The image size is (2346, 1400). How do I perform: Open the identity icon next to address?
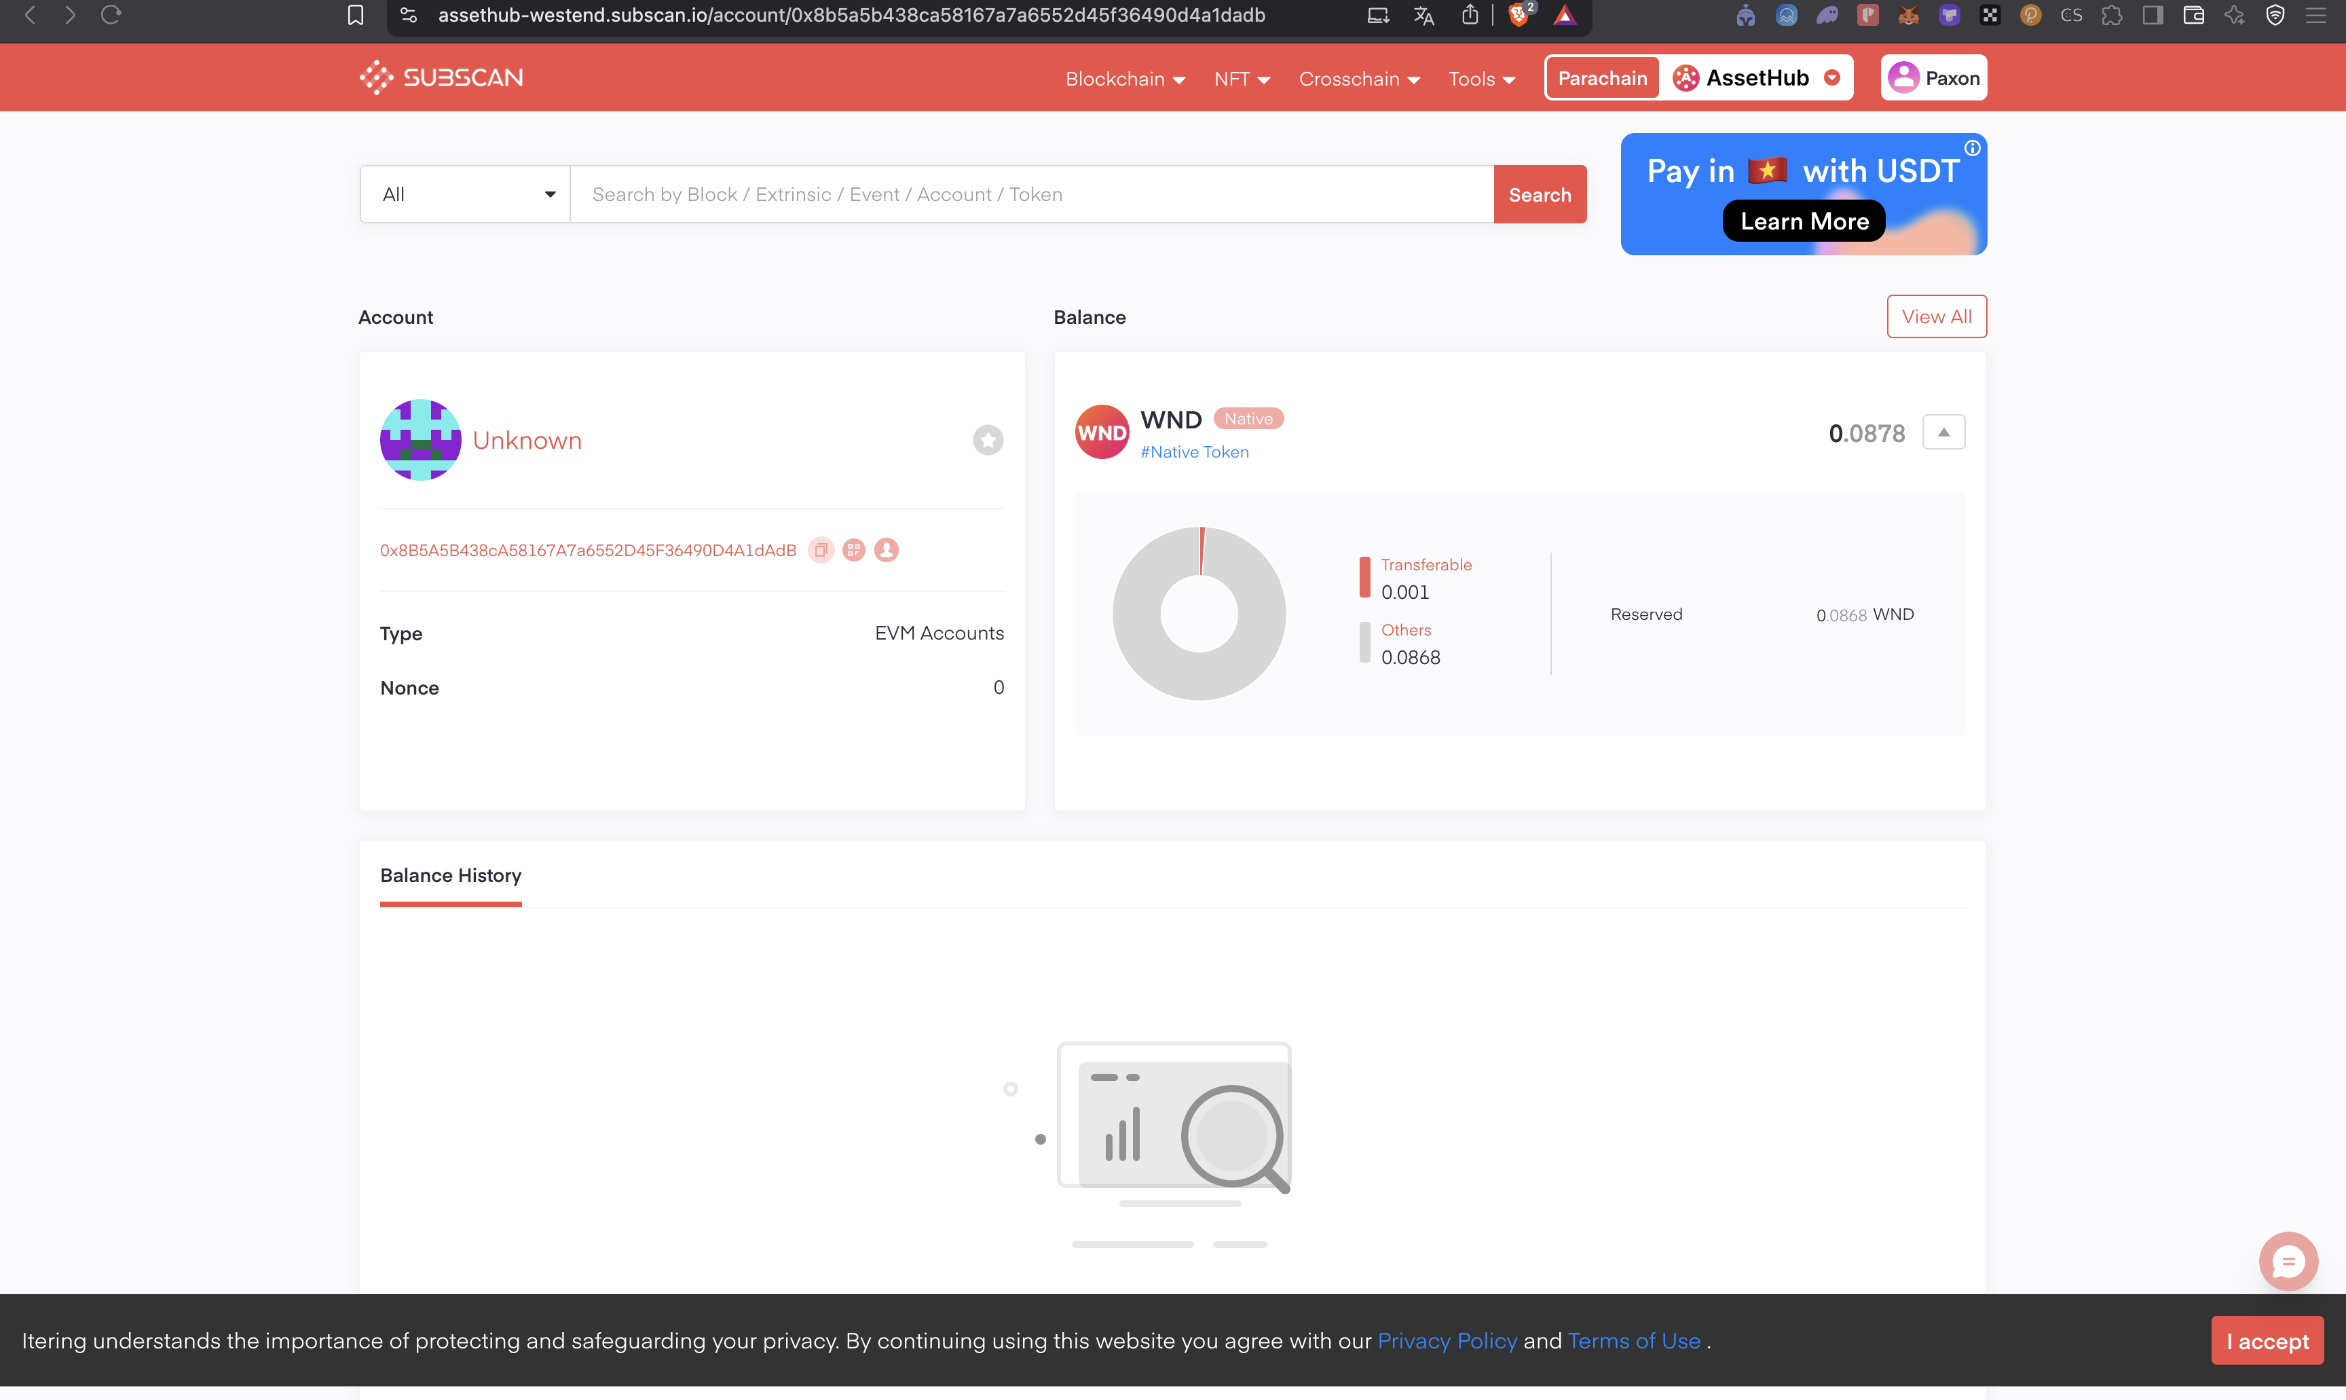pos(887,550)
